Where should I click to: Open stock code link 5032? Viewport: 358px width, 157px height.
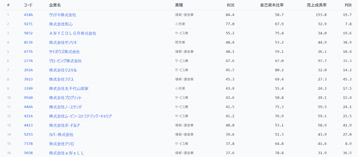[x=28, y=33]
